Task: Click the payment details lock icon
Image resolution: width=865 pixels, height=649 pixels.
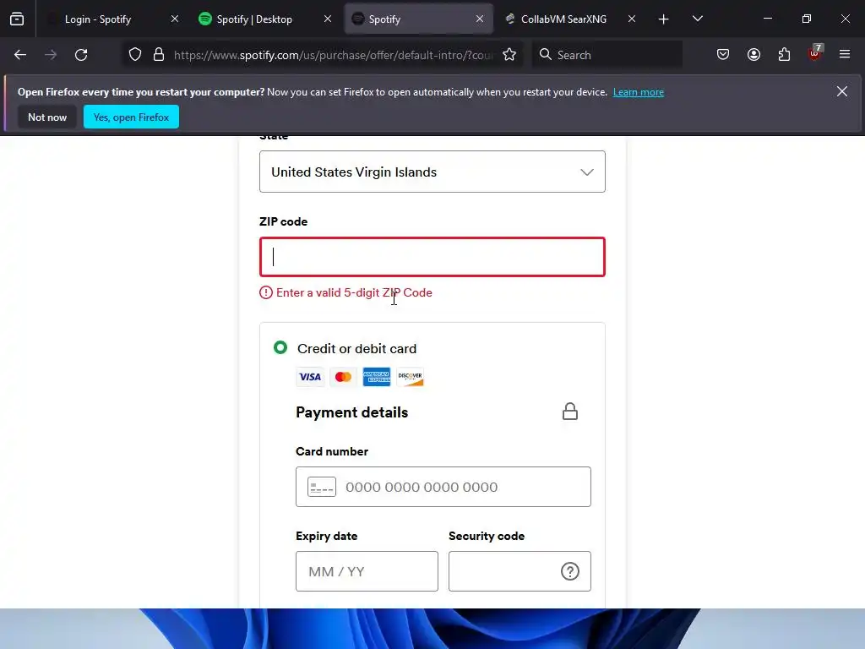Action: tap(570, 412)
